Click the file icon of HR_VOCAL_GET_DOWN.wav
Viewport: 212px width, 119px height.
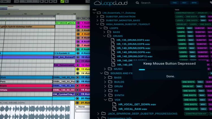pyautogui.click(x=114, y=104)
